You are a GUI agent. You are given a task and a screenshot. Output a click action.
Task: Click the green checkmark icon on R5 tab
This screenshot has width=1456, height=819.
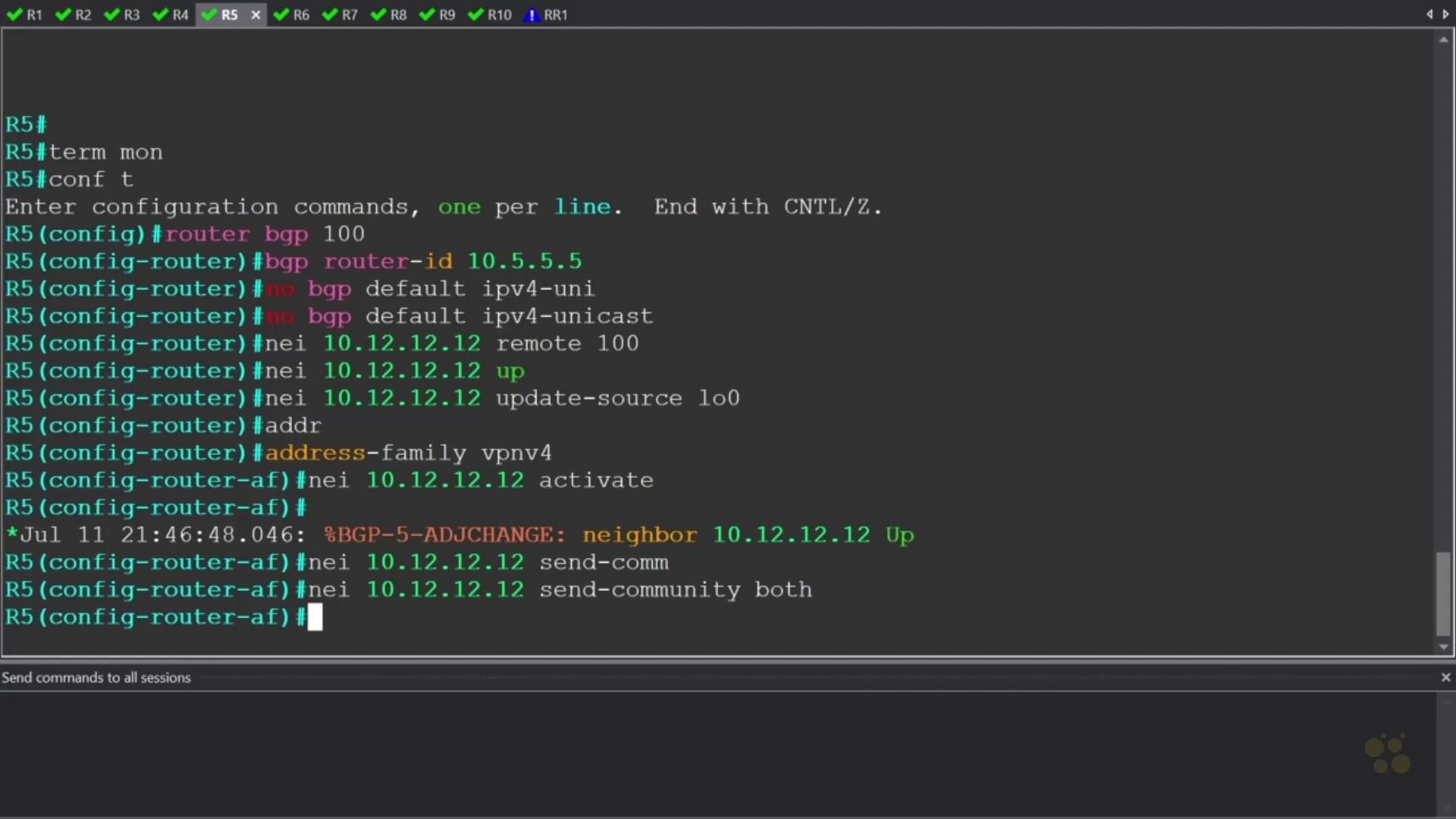209,14
